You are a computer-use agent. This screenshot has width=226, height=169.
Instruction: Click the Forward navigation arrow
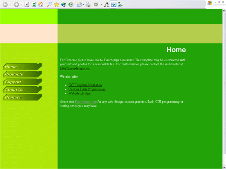tap(16, 5)
